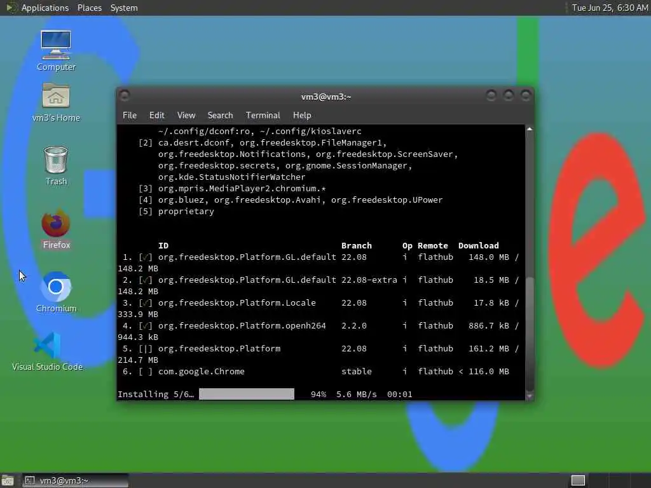Open Visual Studio Code desktop icon

pyautogui.click(x=47, y=351)
